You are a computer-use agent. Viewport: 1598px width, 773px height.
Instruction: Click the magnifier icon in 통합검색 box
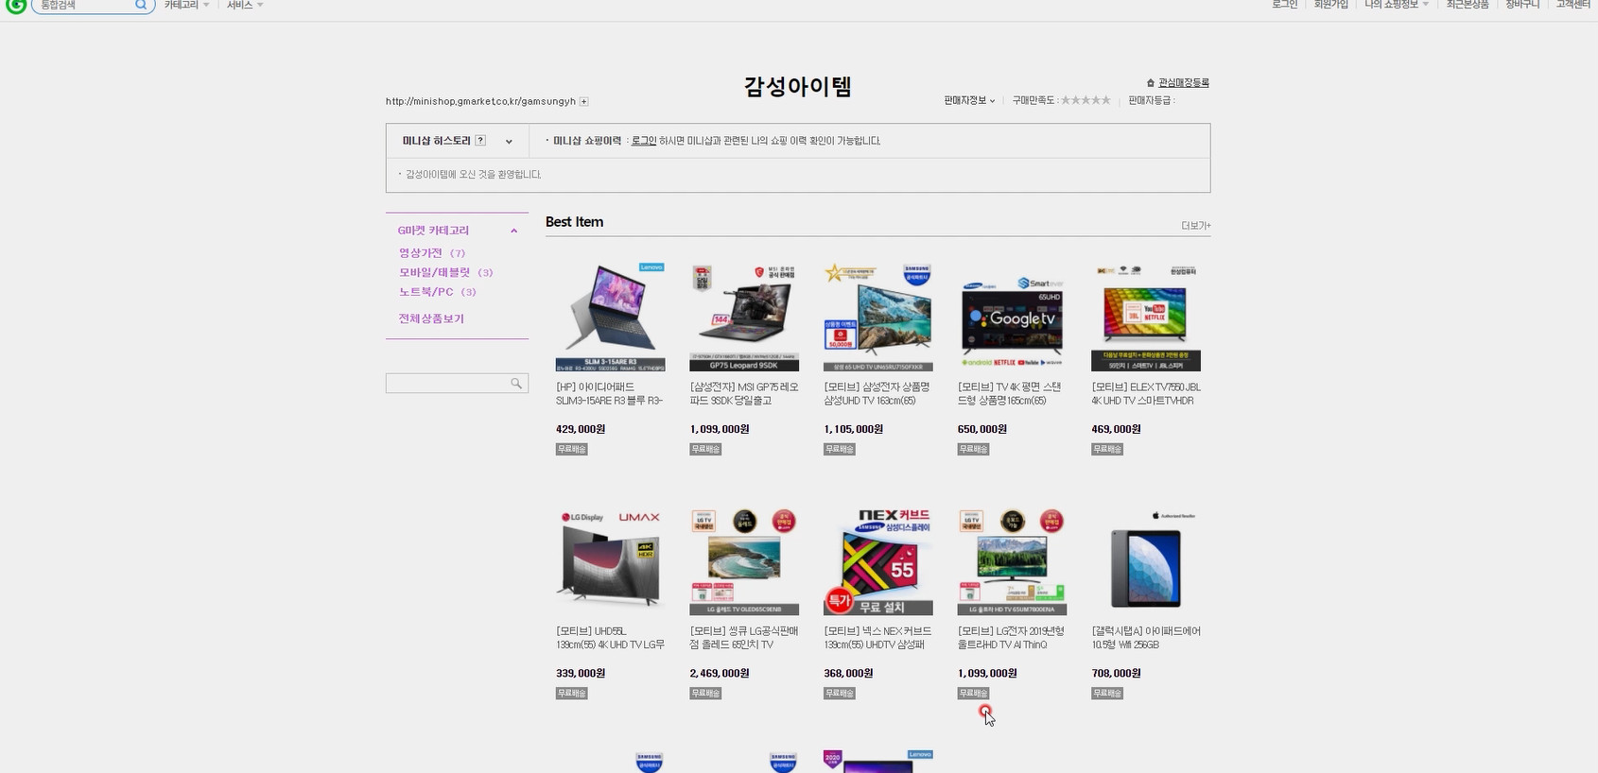141,5
